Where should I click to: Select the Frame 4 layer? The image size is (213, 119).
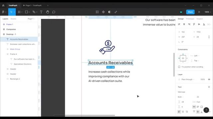tap(19, 54)
